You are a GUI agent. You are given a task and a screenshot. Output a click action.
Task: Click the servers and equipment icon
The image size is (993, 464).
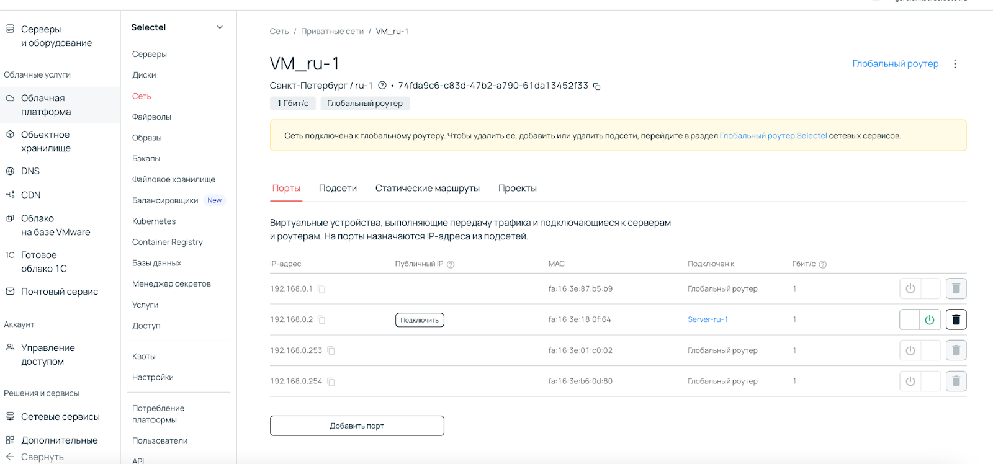coord(10,29)
